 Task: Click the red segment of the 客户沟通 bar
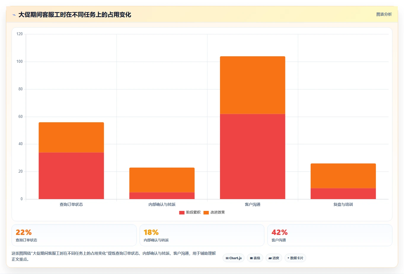pyautogui.click(x=253, y=156)
